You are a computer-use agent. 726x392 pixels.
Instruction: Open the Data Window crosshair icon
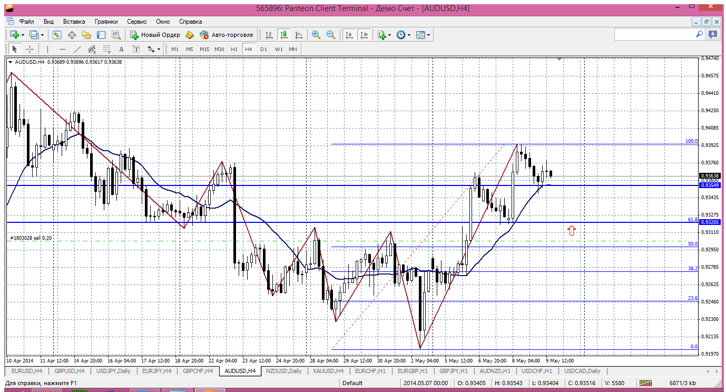point(72,35)
